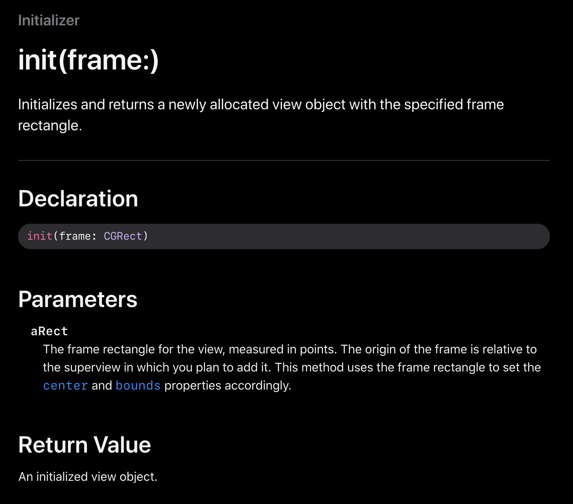573x504 pixels.
Task: Click the horizontal divider under the abstract
Action: [x=284, y=160]
